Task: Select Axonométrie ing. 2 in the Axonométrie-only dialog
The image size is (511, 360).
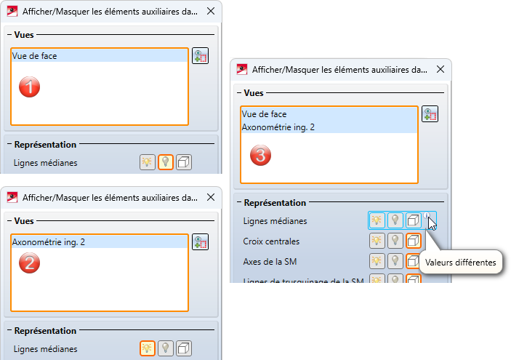Action: pos(100,242)
